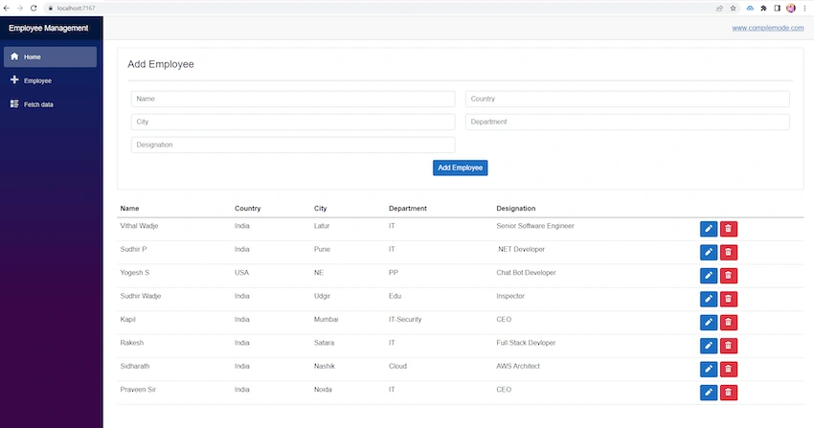
Task: Click the Nashik city cell
Action: pyautogui.click(x=325, y=367)
